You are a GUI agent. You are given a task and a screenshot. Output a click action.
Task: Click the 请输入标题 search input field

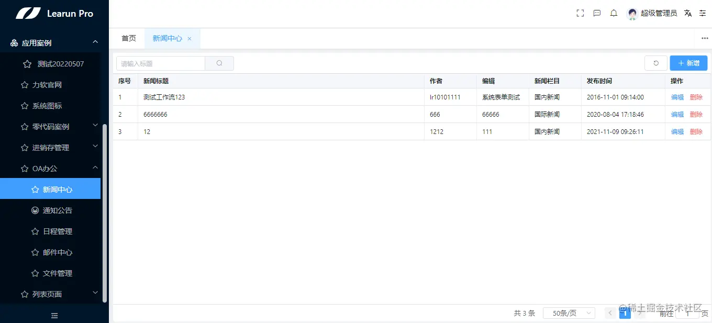click(161, 62)
